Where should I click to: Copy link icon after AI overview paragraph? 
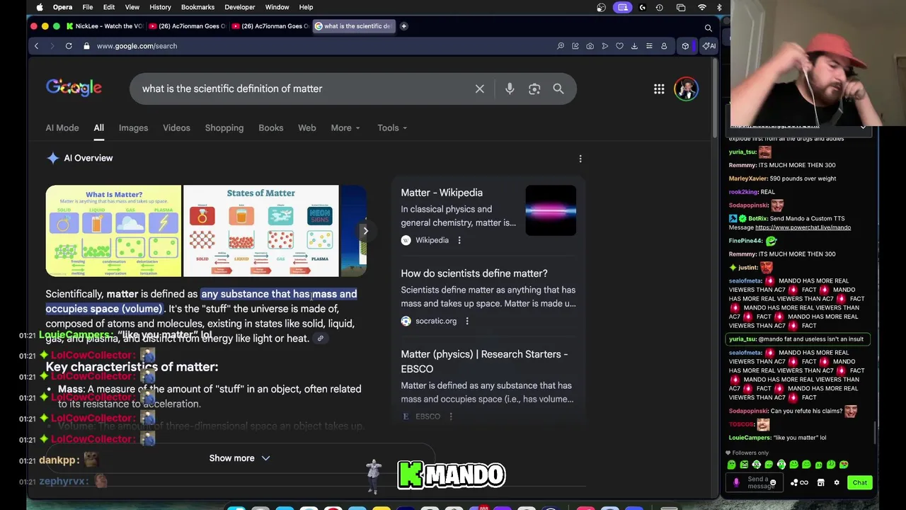coord(320,339)
